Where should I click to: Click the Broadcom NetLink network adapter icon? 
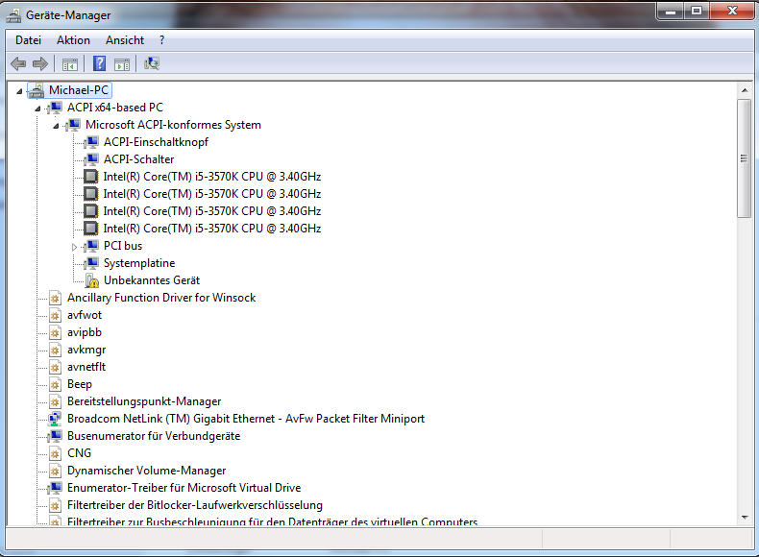click(55, 419)
